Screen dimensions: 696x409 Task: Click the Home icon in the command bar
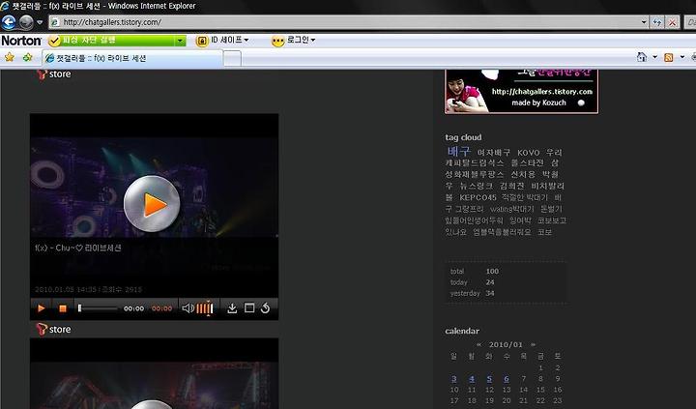pyautogui.click(x=642, y=57)
